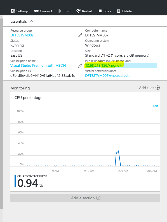
Task: Open DFTESTVM007-vnet/default virtual network link
Action: pyautogui.click(x=107, y=76)
